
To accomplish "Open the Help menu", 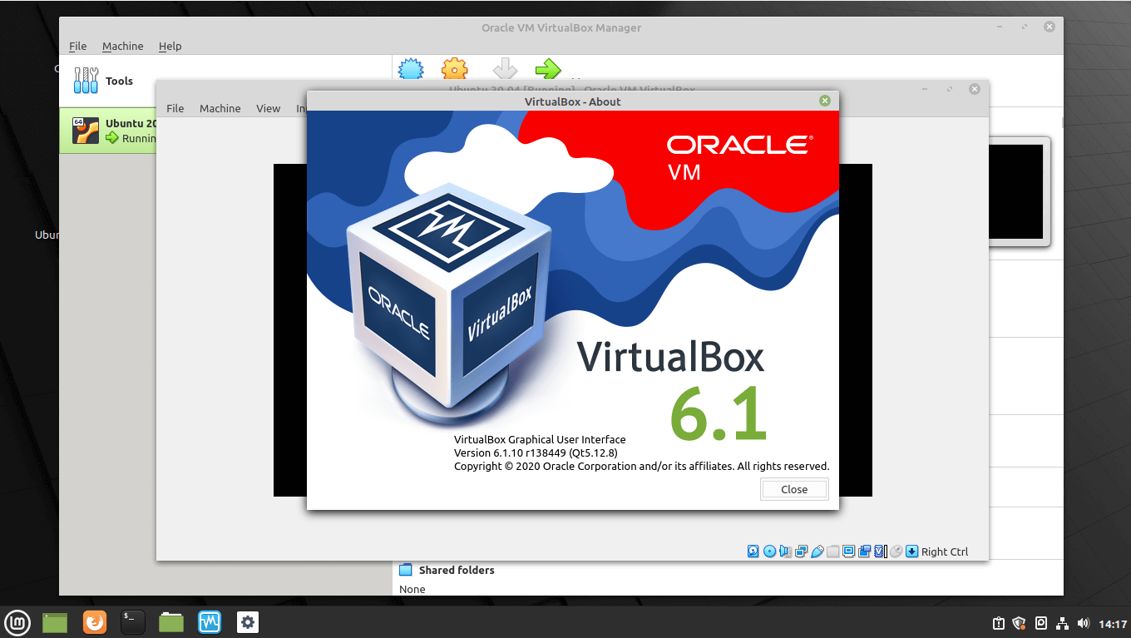I will (x=170, y=46).
